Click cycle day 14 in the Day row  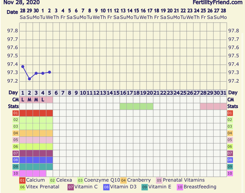110,93
